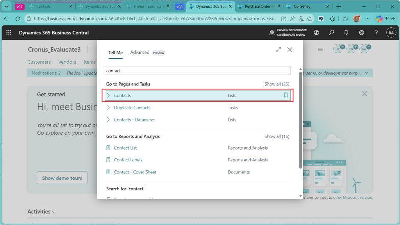The image size is (400, 225).
Task: Expand the Tell Me dialog to full size
Action: click(279, 50)
